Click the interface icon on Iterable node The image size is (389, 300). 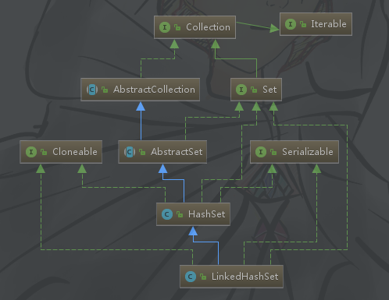291,24
